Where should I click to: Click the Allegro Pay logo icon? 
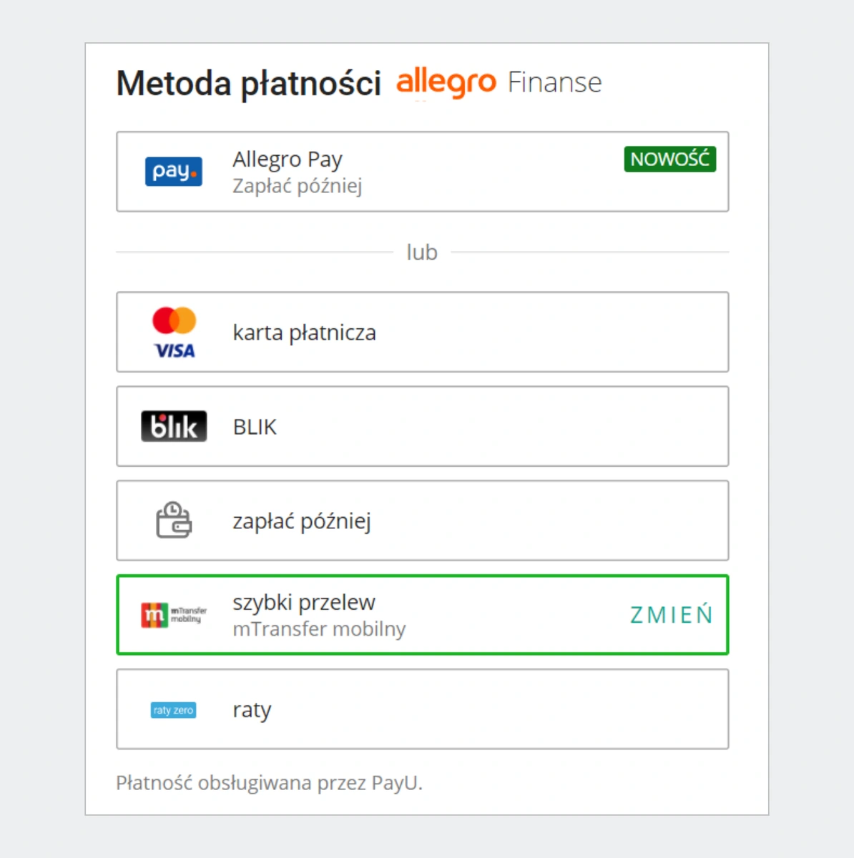point(173,171)
